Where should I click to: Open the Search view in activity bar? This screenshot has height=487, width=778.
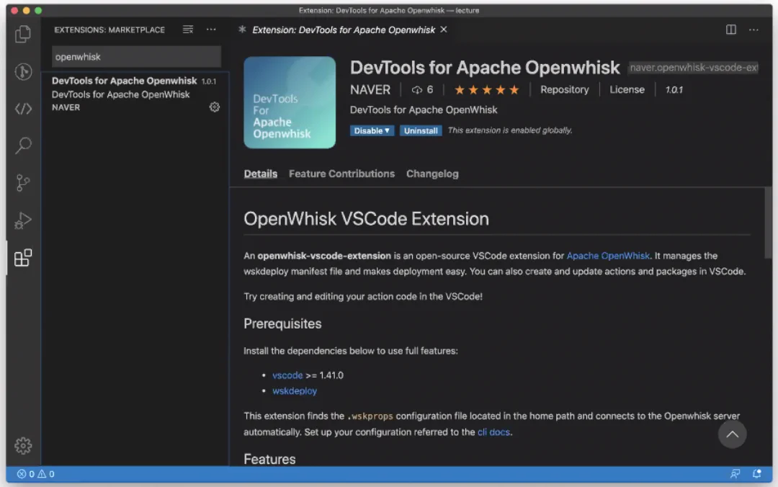(23, 146)
